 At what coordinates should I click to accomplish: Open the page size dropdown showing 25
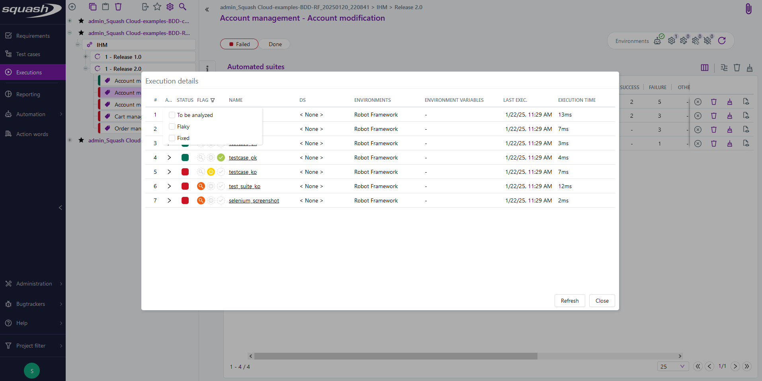672,366
